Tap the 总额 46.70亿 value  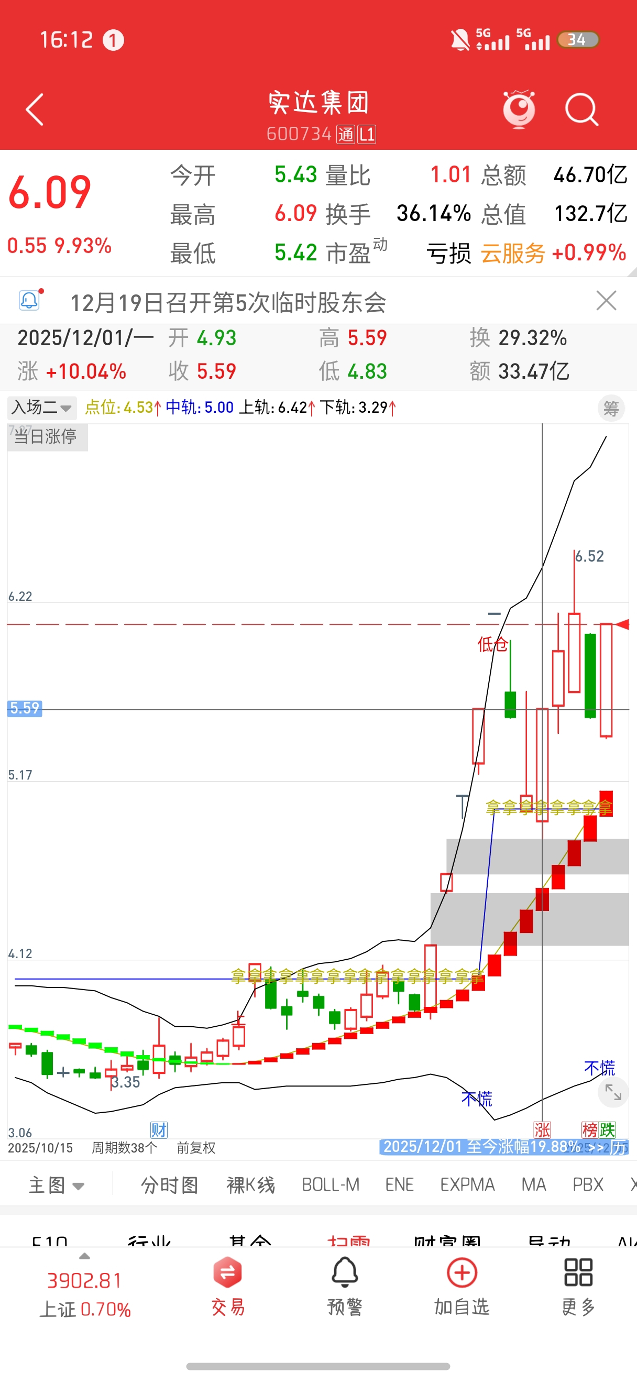pos(590,175)
